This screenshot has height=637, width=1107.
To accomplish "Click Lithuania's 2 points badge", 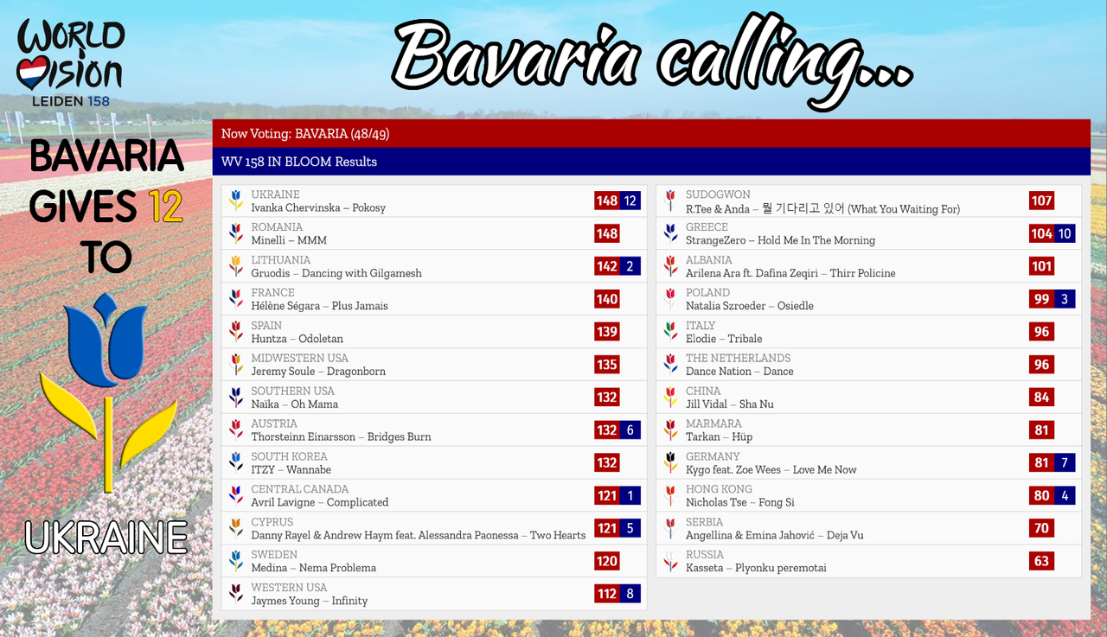I will 630,266.
